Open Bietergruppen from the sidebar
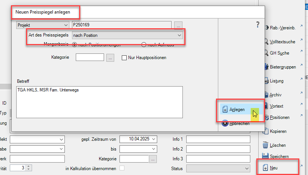308x175 pixels. (x=282, y=67)
